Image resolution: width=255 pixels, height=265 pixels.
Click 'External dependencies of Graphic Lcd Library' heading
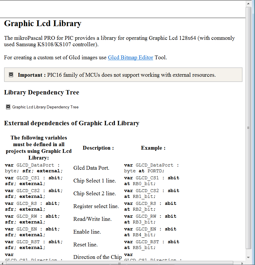[x=72, y=123]
